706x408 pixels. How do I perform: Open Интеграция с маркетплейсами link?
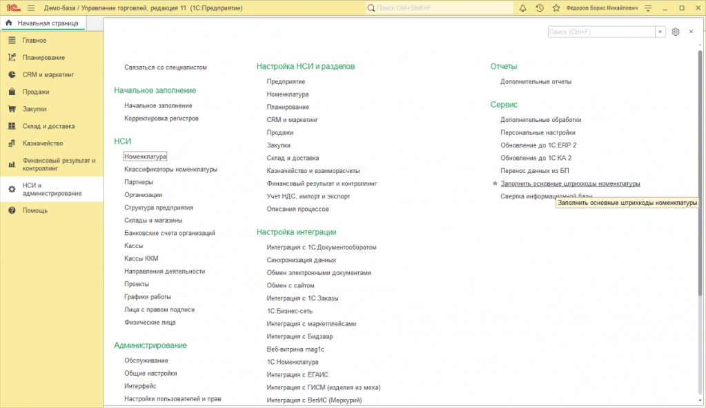tap(311, 324)
